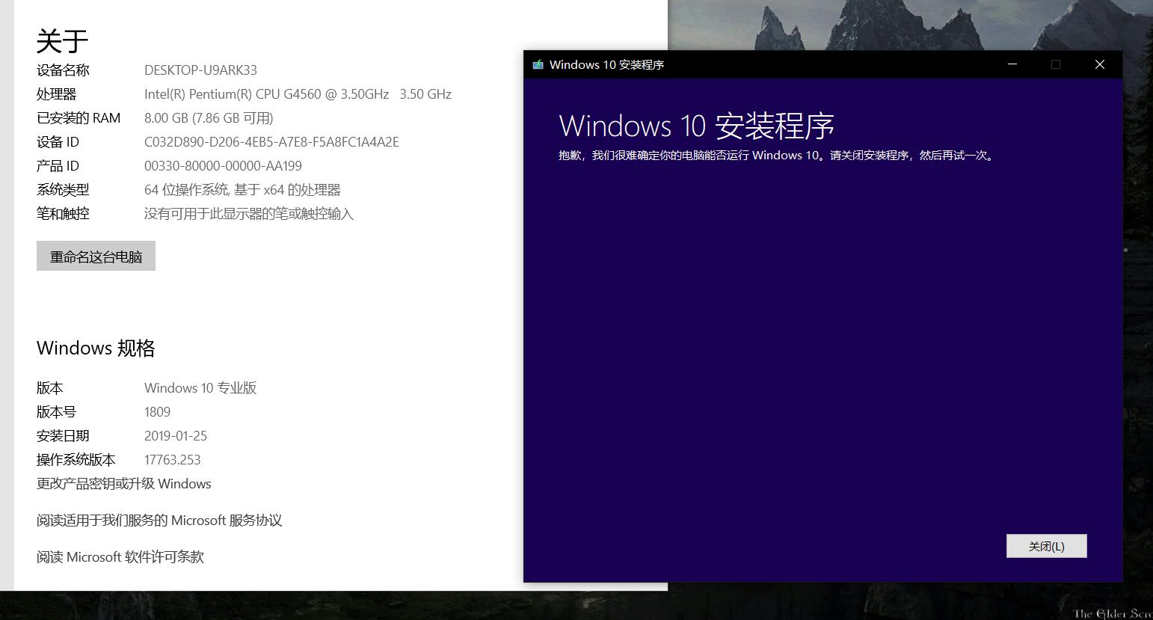Click the 关于 page heading
1153x620 pixels.
pos(63,40)
